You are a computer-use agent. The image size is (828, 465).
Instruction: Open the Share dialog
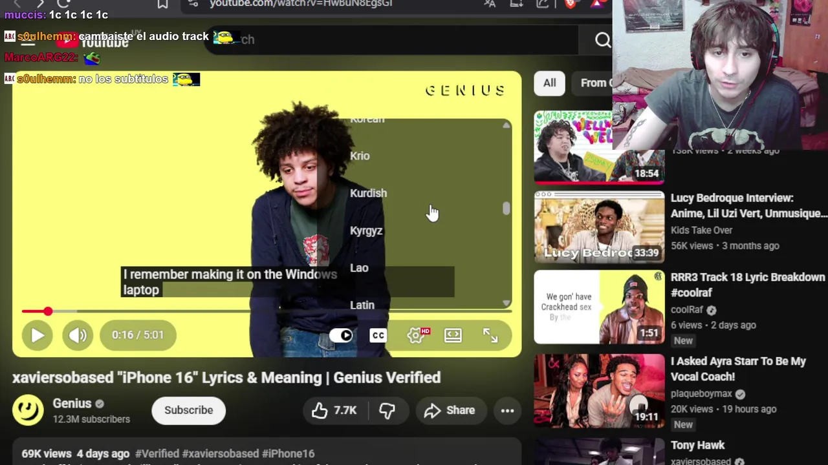coord(450,410)
